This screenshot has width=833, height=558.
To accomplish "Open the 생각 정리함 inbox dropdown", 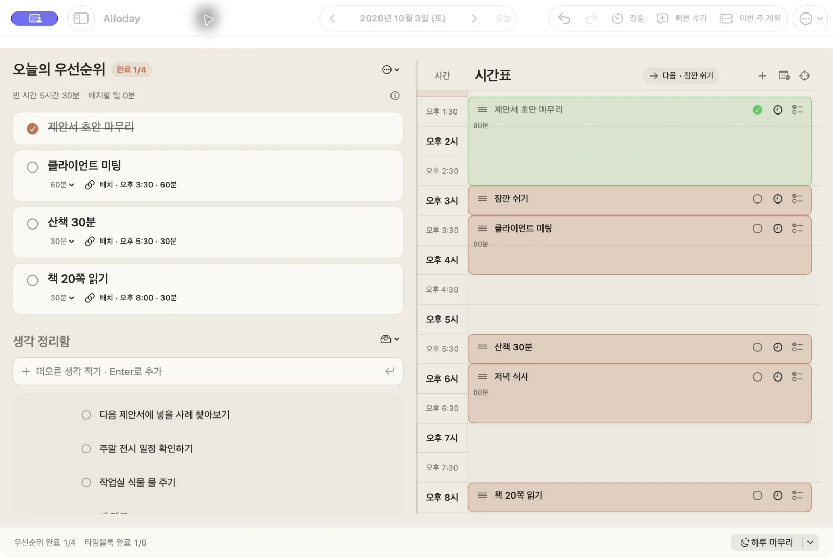I will [x=390, y=339].
